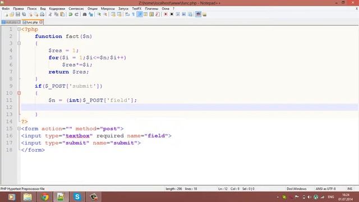Click the 'length : 296' status bar text
359x202 pixels.
pyautogui.click(x=174, y=189)
